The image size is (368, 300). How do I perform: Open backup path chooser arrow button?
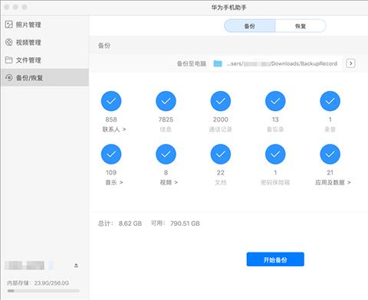point(350,64)
